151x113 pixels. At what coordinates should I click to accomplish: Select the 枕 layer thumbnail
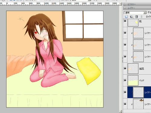(133, 23)
